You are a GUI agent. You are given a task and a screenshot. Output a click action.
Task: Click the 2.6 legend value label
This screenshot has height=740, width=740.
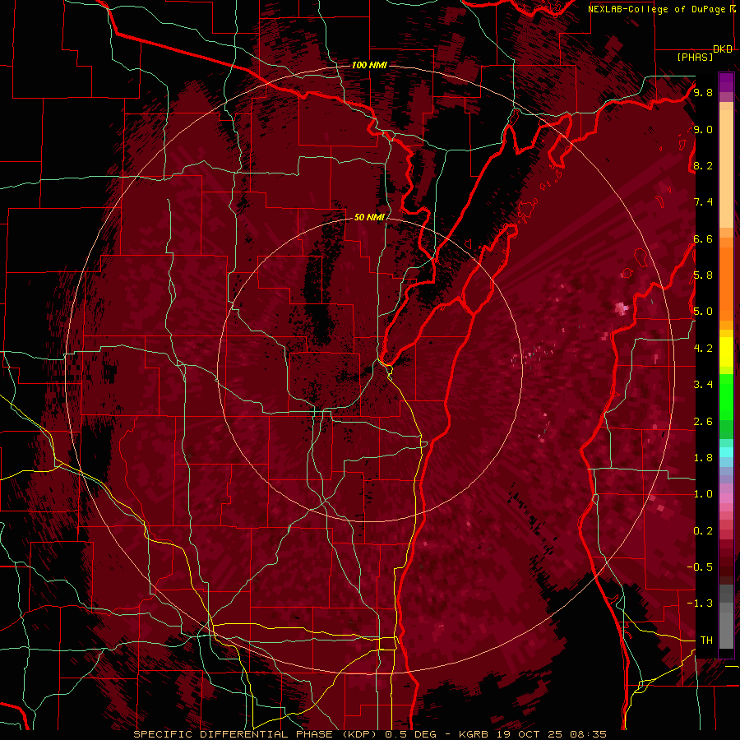pyautogui.click(x=703, y=421)
